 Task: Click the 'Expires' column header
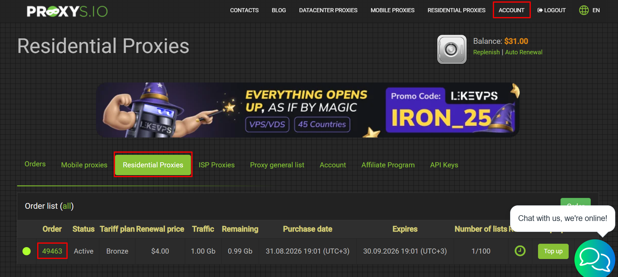pos(405,229)
